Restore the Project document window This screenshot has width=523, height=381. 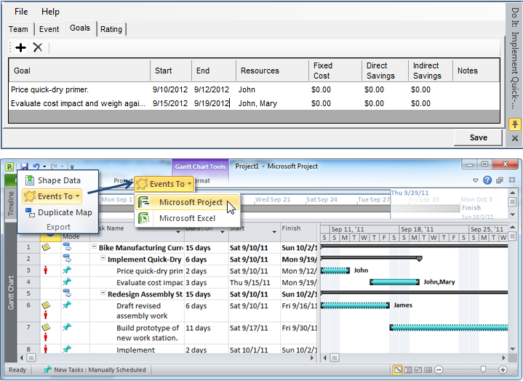(499, 180)
